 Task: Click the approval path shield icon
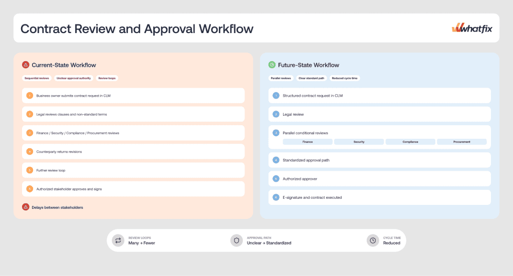(236, 240)
